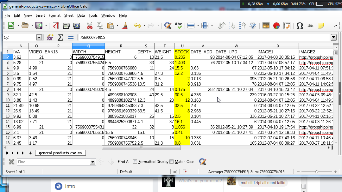Screen dimensions: 342x192
Task: Click the Cut scissors icon
Action: (90, 26)
